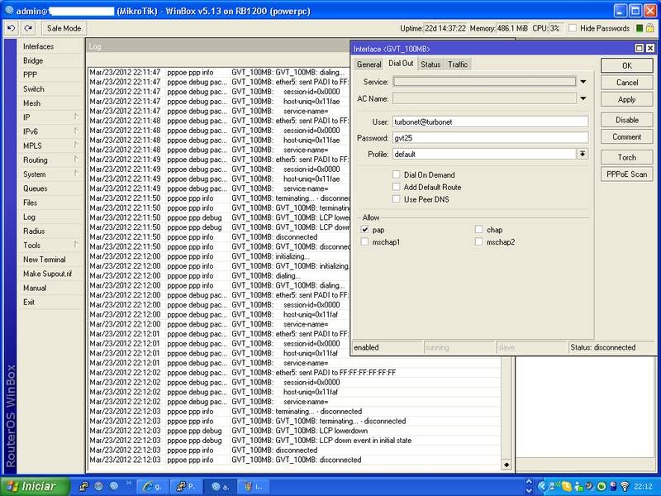Switch to the General tab
This screenshot has width=661, height=496.
click(x=369, y=64)
